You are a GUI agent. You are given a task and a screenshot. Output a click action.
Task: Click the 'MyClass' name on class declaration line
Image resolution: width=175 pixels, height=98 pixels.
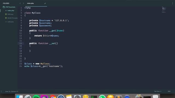click(x=36, y=13)
